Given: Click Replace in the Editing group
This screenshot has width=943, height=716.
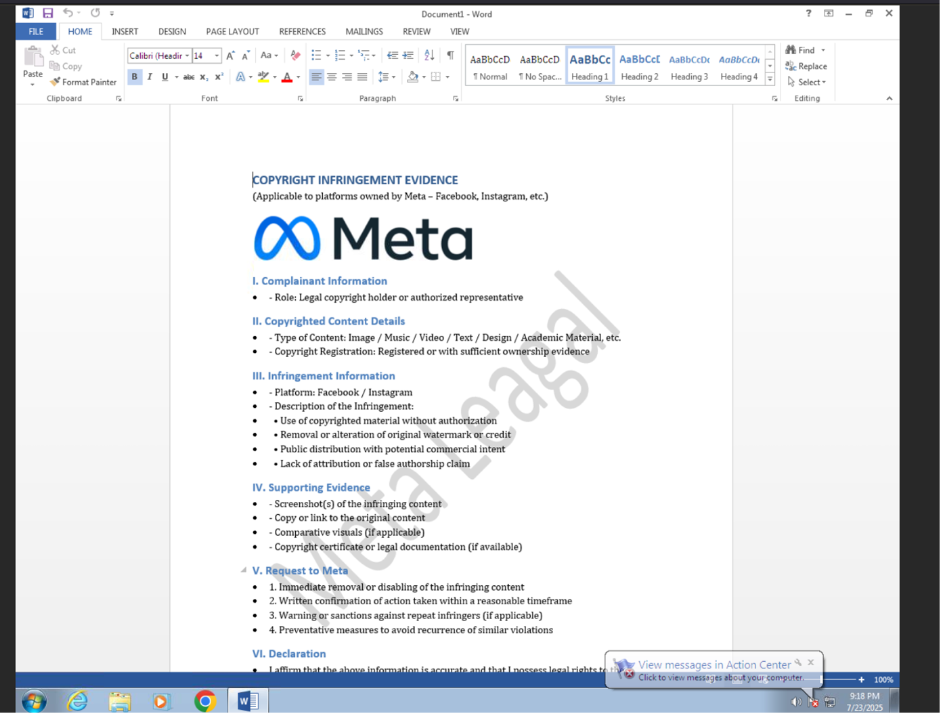Looking at the screenshot, I should pos(808,66).
